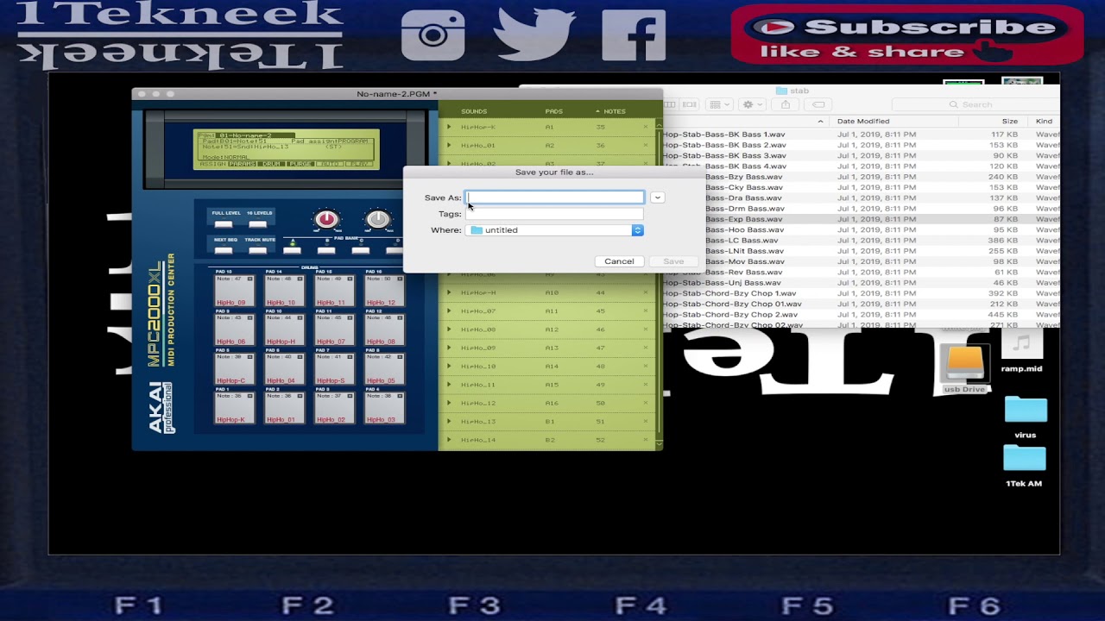
Task: Expand the HipHo_01 sound row
Action: (x=449, y=146)
